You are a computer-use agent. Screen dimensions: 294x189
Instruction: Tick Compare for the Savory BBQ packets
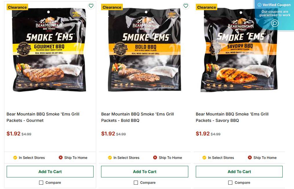click(230, 183)
